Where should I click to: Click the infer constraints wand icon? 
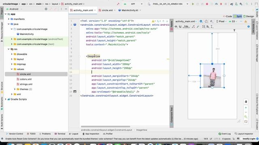tap(198, 27)
